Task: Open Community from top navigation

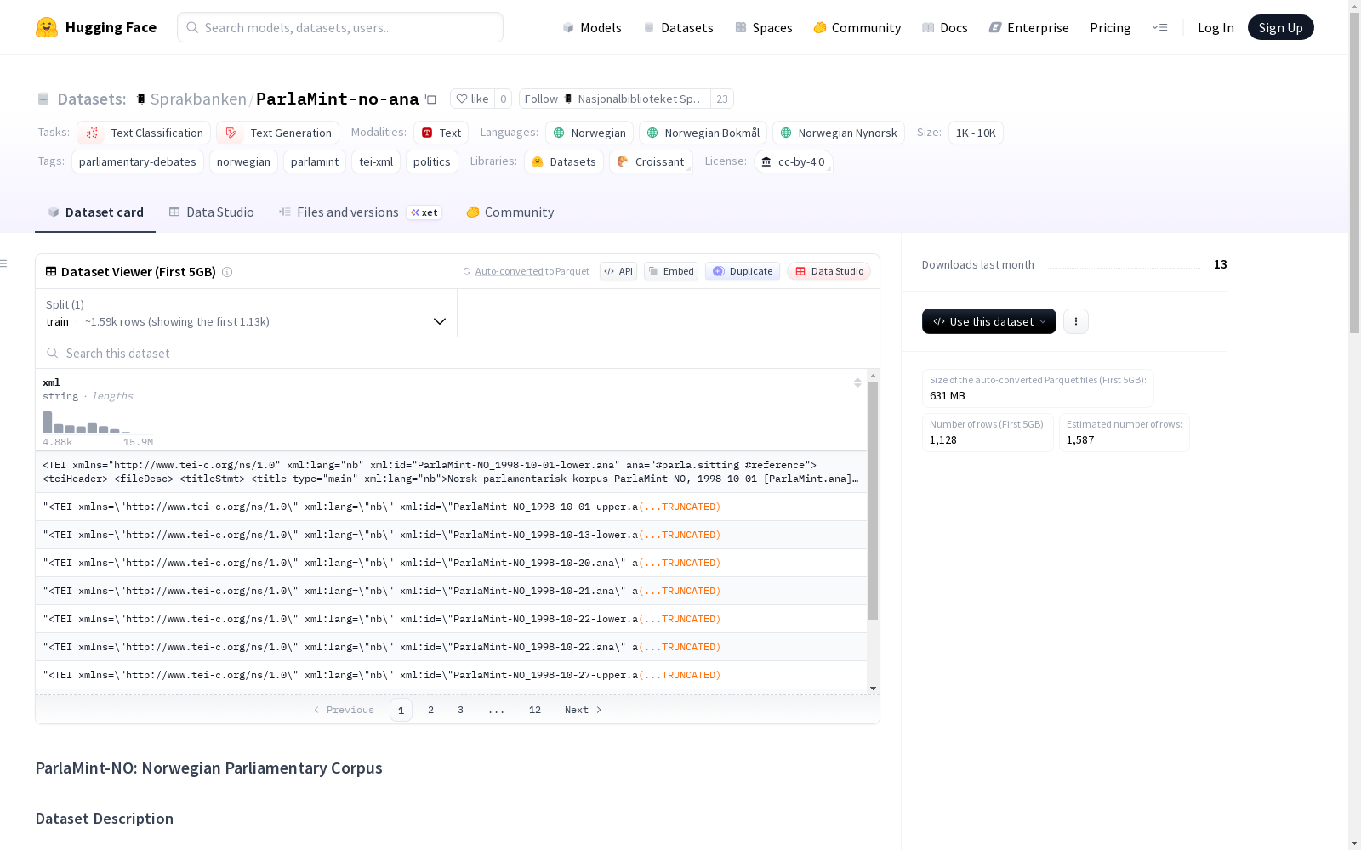Action: point(857,27)
